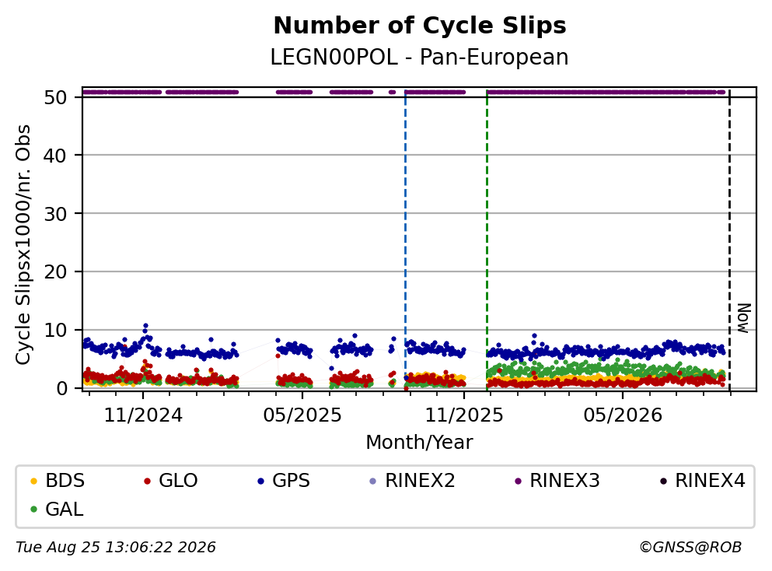Click the RINEX2 legend marker
Image resolution: width=772 pixels, height=571 pixels.
[372, 481]
